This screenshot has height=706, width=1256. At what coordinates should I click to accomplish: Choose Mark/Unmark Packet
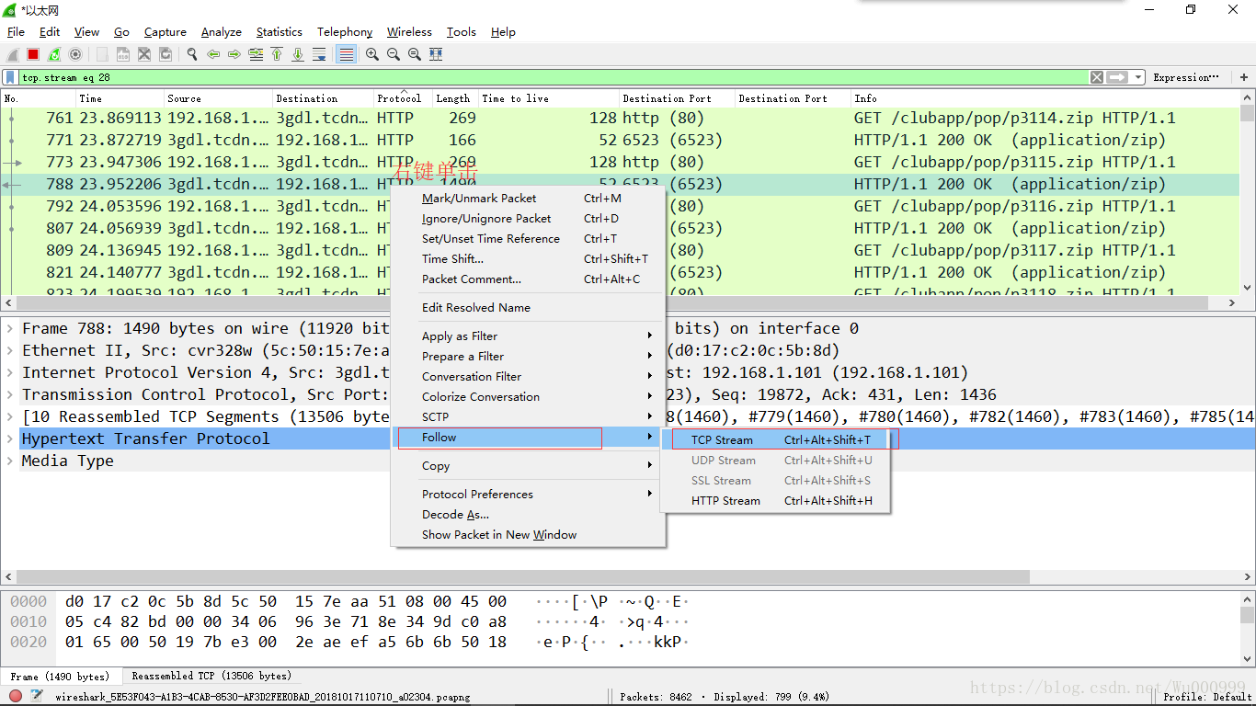click(x=529, y=198)
